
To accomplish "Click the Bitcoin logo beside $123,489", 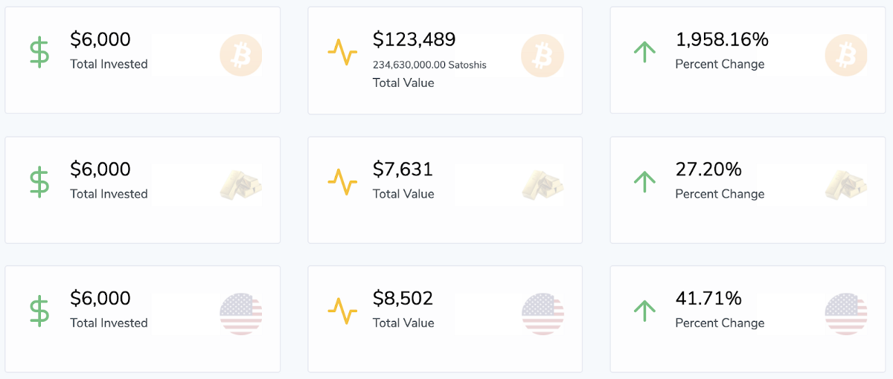I will point(542,56).
